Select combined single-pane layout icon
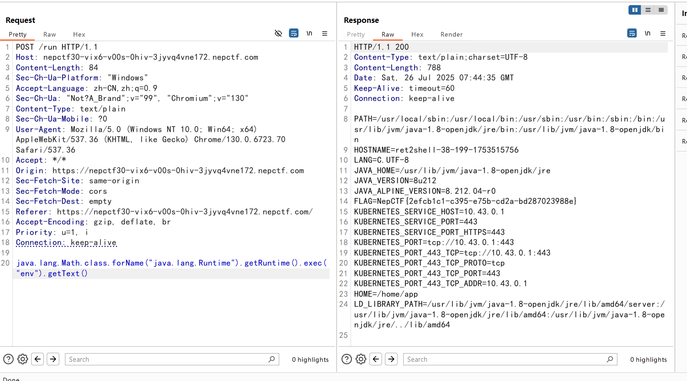 (661, 10)
